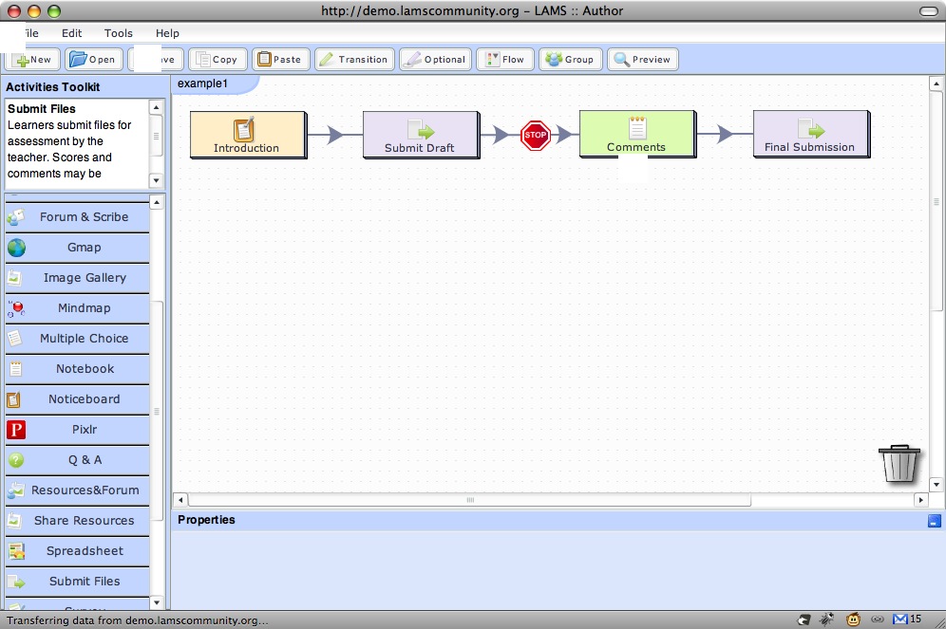This screenshot has height=629, width=946.
Task: Click the red STOP gate icon
Action: click(536, 135)
